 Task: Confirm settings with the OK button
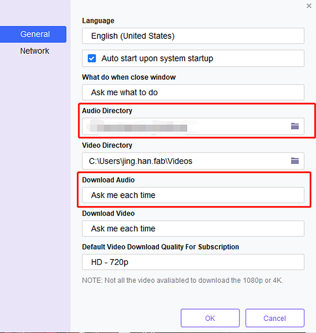coord(210,318)
